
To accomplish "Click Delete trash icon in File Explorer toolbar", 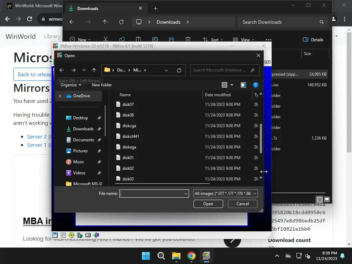I will coord(188,40).
